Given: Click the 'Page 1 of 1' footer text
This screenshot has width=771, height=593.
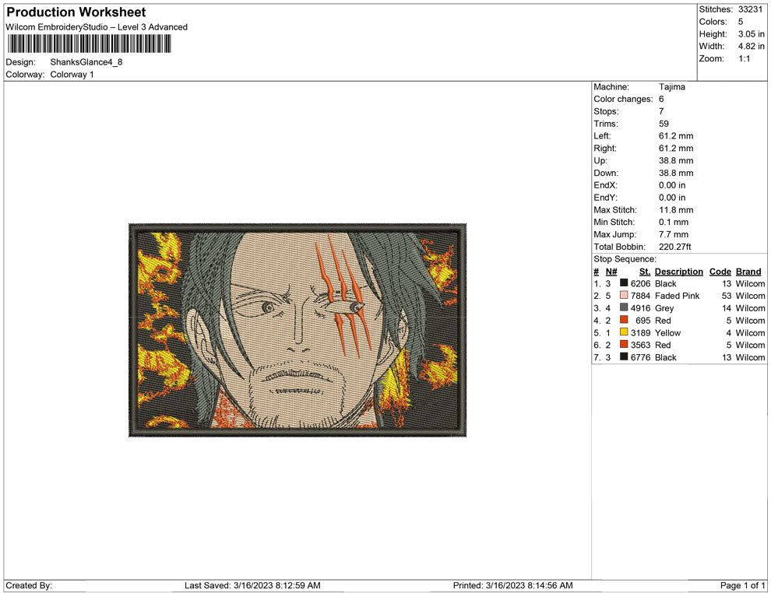Looking at the screenshot, I should point(742,585).
